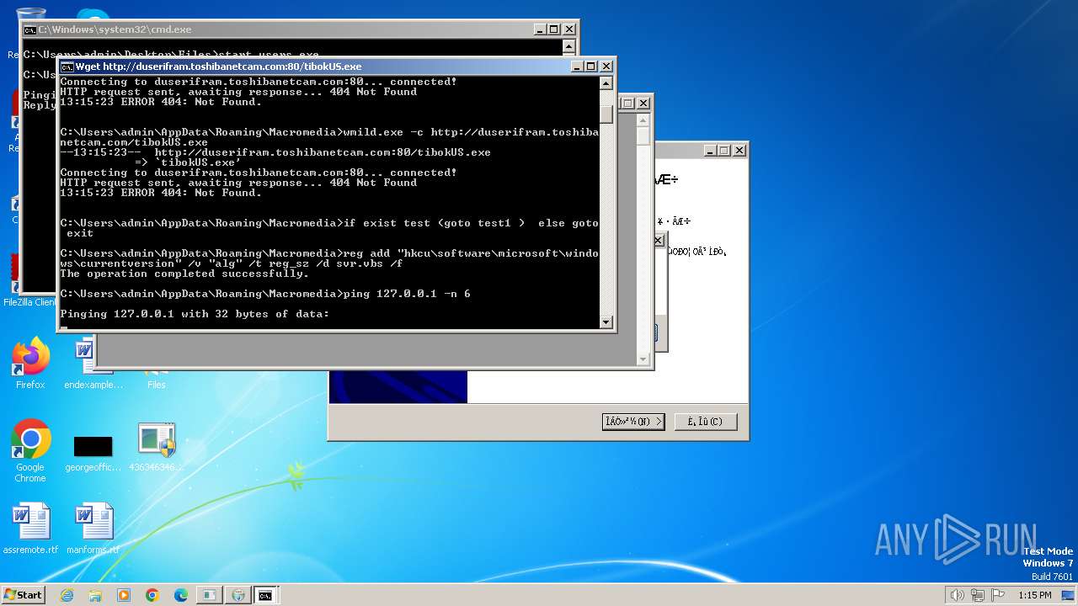Launch Microsoft Edge from the taskbar
Viewport: 1078px width, 606px height.
[x=181, y=595]
